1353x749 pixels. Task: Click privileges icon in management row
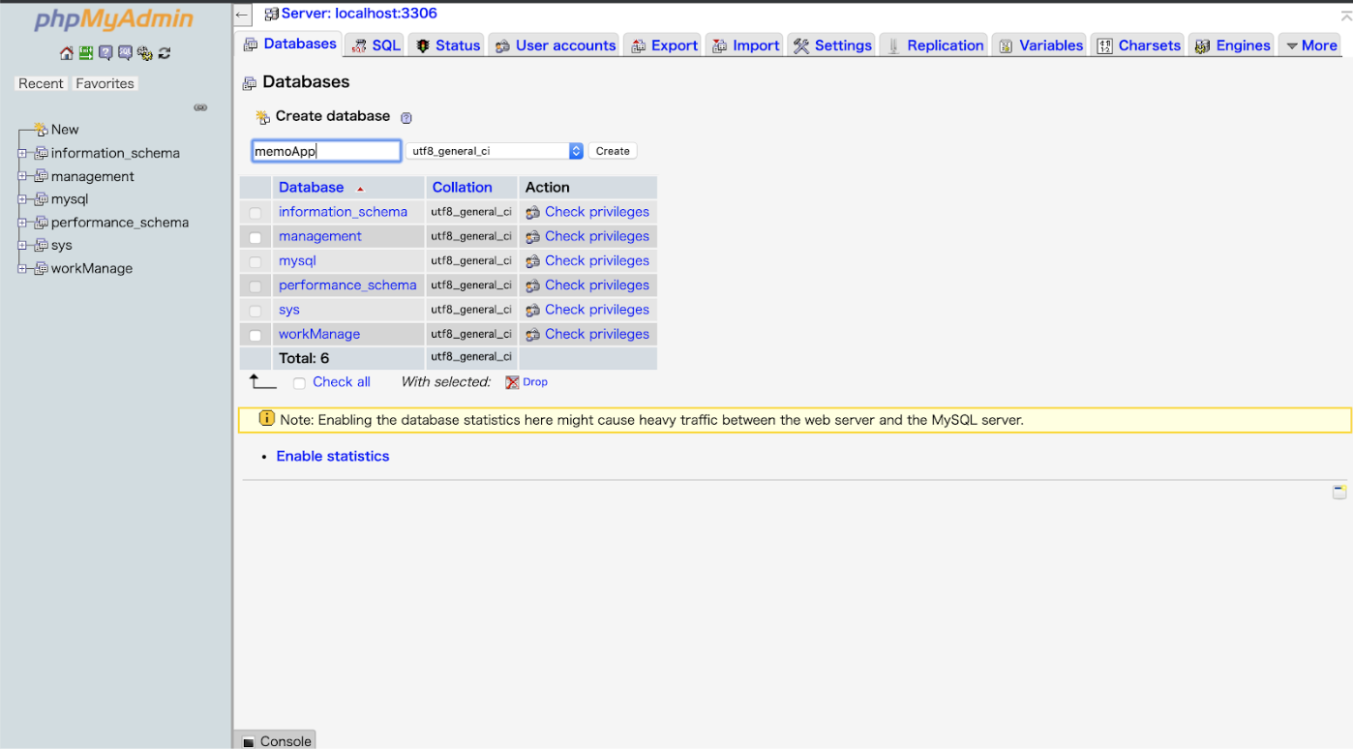pos(532,236)
